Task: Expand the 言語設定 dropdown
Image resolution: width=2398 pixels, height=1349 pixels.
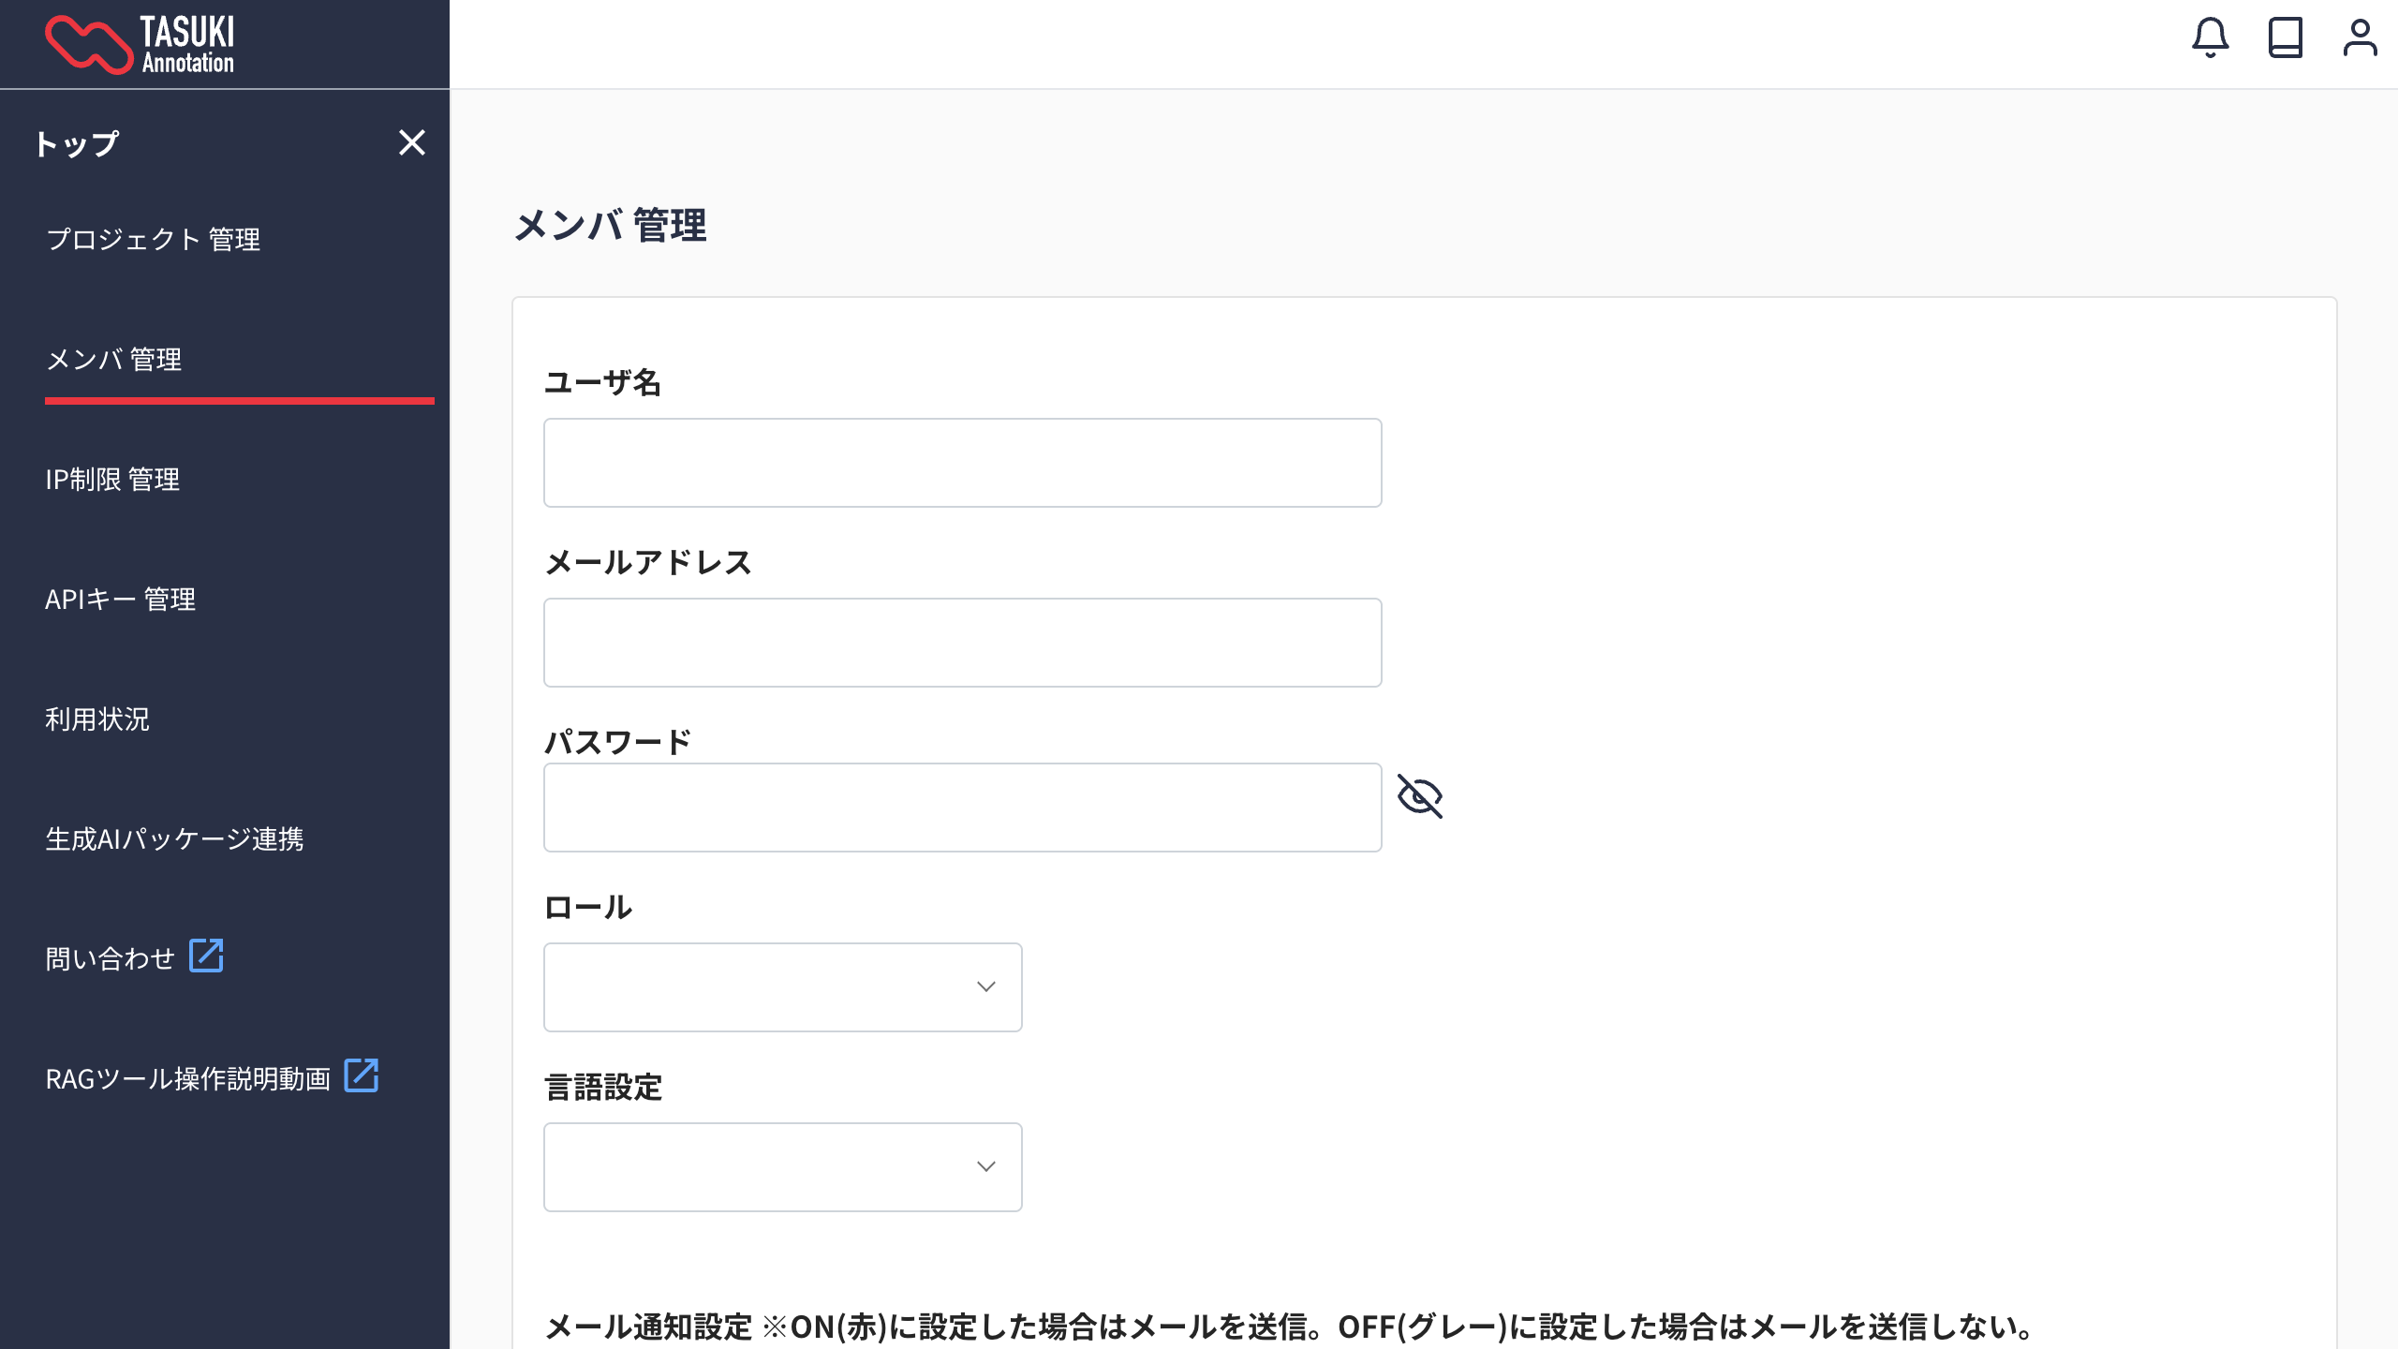Action: [x=782, y=1167]
